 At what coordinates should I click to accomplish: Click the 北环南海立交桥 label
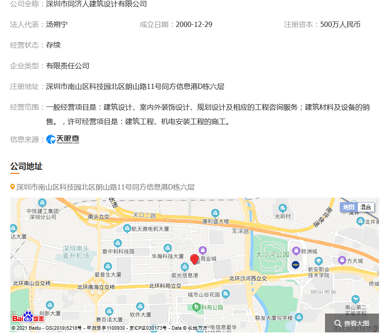tap(96, 287)
